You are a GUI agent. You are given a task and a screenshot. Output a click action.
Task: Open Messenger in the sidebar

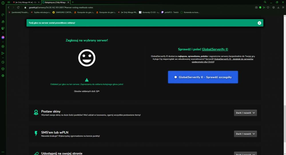click(3, 37)
